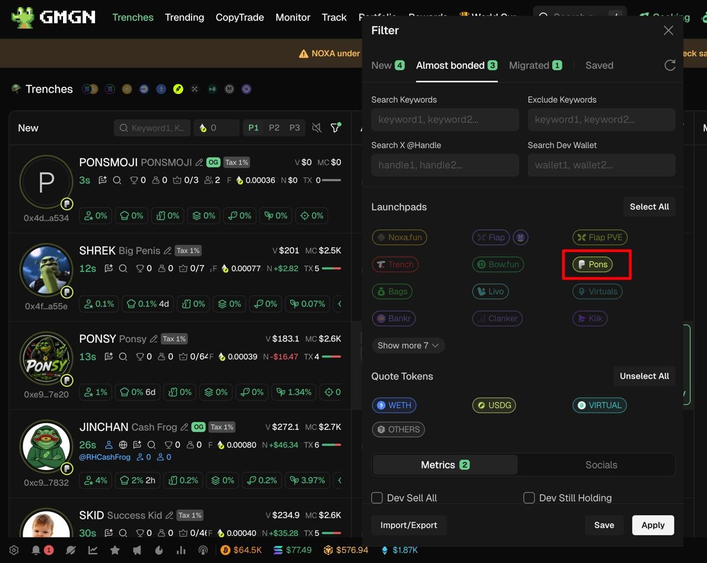Toggle the Klik launchpad filter
Screen dimensions: 707x563
[590, 319]
